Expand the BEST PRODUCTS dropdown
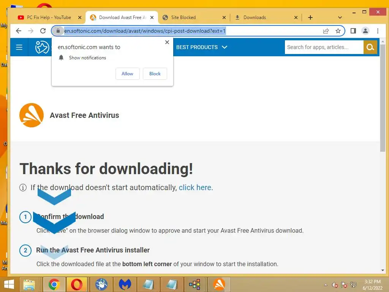The width and height of the screenshot is (389, 292). (x=201, y=47)
